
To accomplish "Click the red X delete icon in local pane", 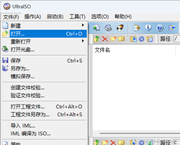I will click(x=113, y=143).
